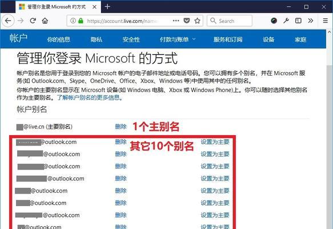Open the 服务和订阅 navigation tab

(228, 40)
